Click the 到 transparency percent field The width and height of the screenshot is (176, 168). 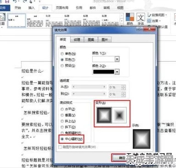coord(115,94)
